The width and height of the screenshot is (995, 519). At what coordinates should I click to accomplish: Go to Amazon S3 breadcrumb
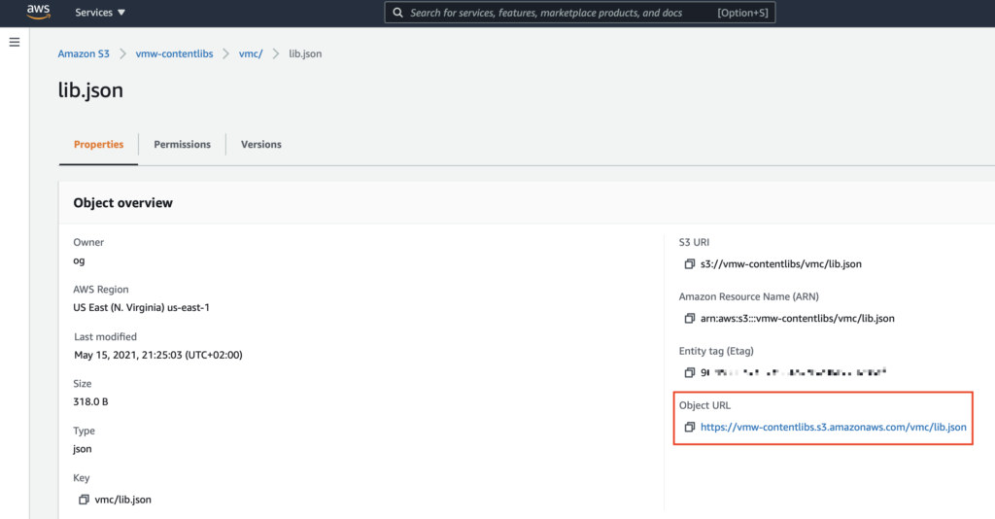84,53
